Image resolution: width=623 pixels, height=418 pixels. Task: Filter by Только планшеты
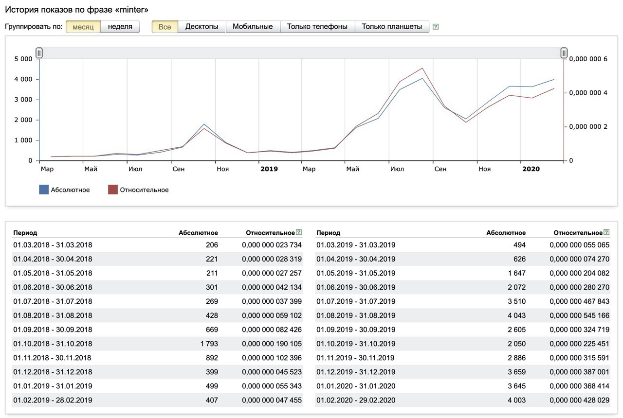click(x=392, y=27)
